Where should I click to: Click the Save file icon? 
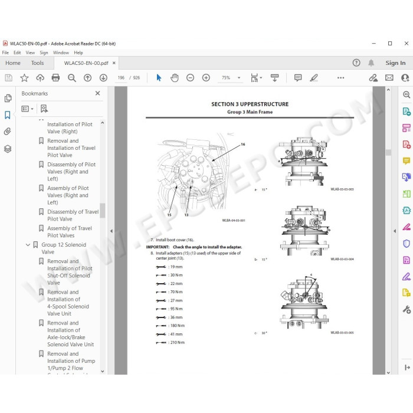pos(8,78)
